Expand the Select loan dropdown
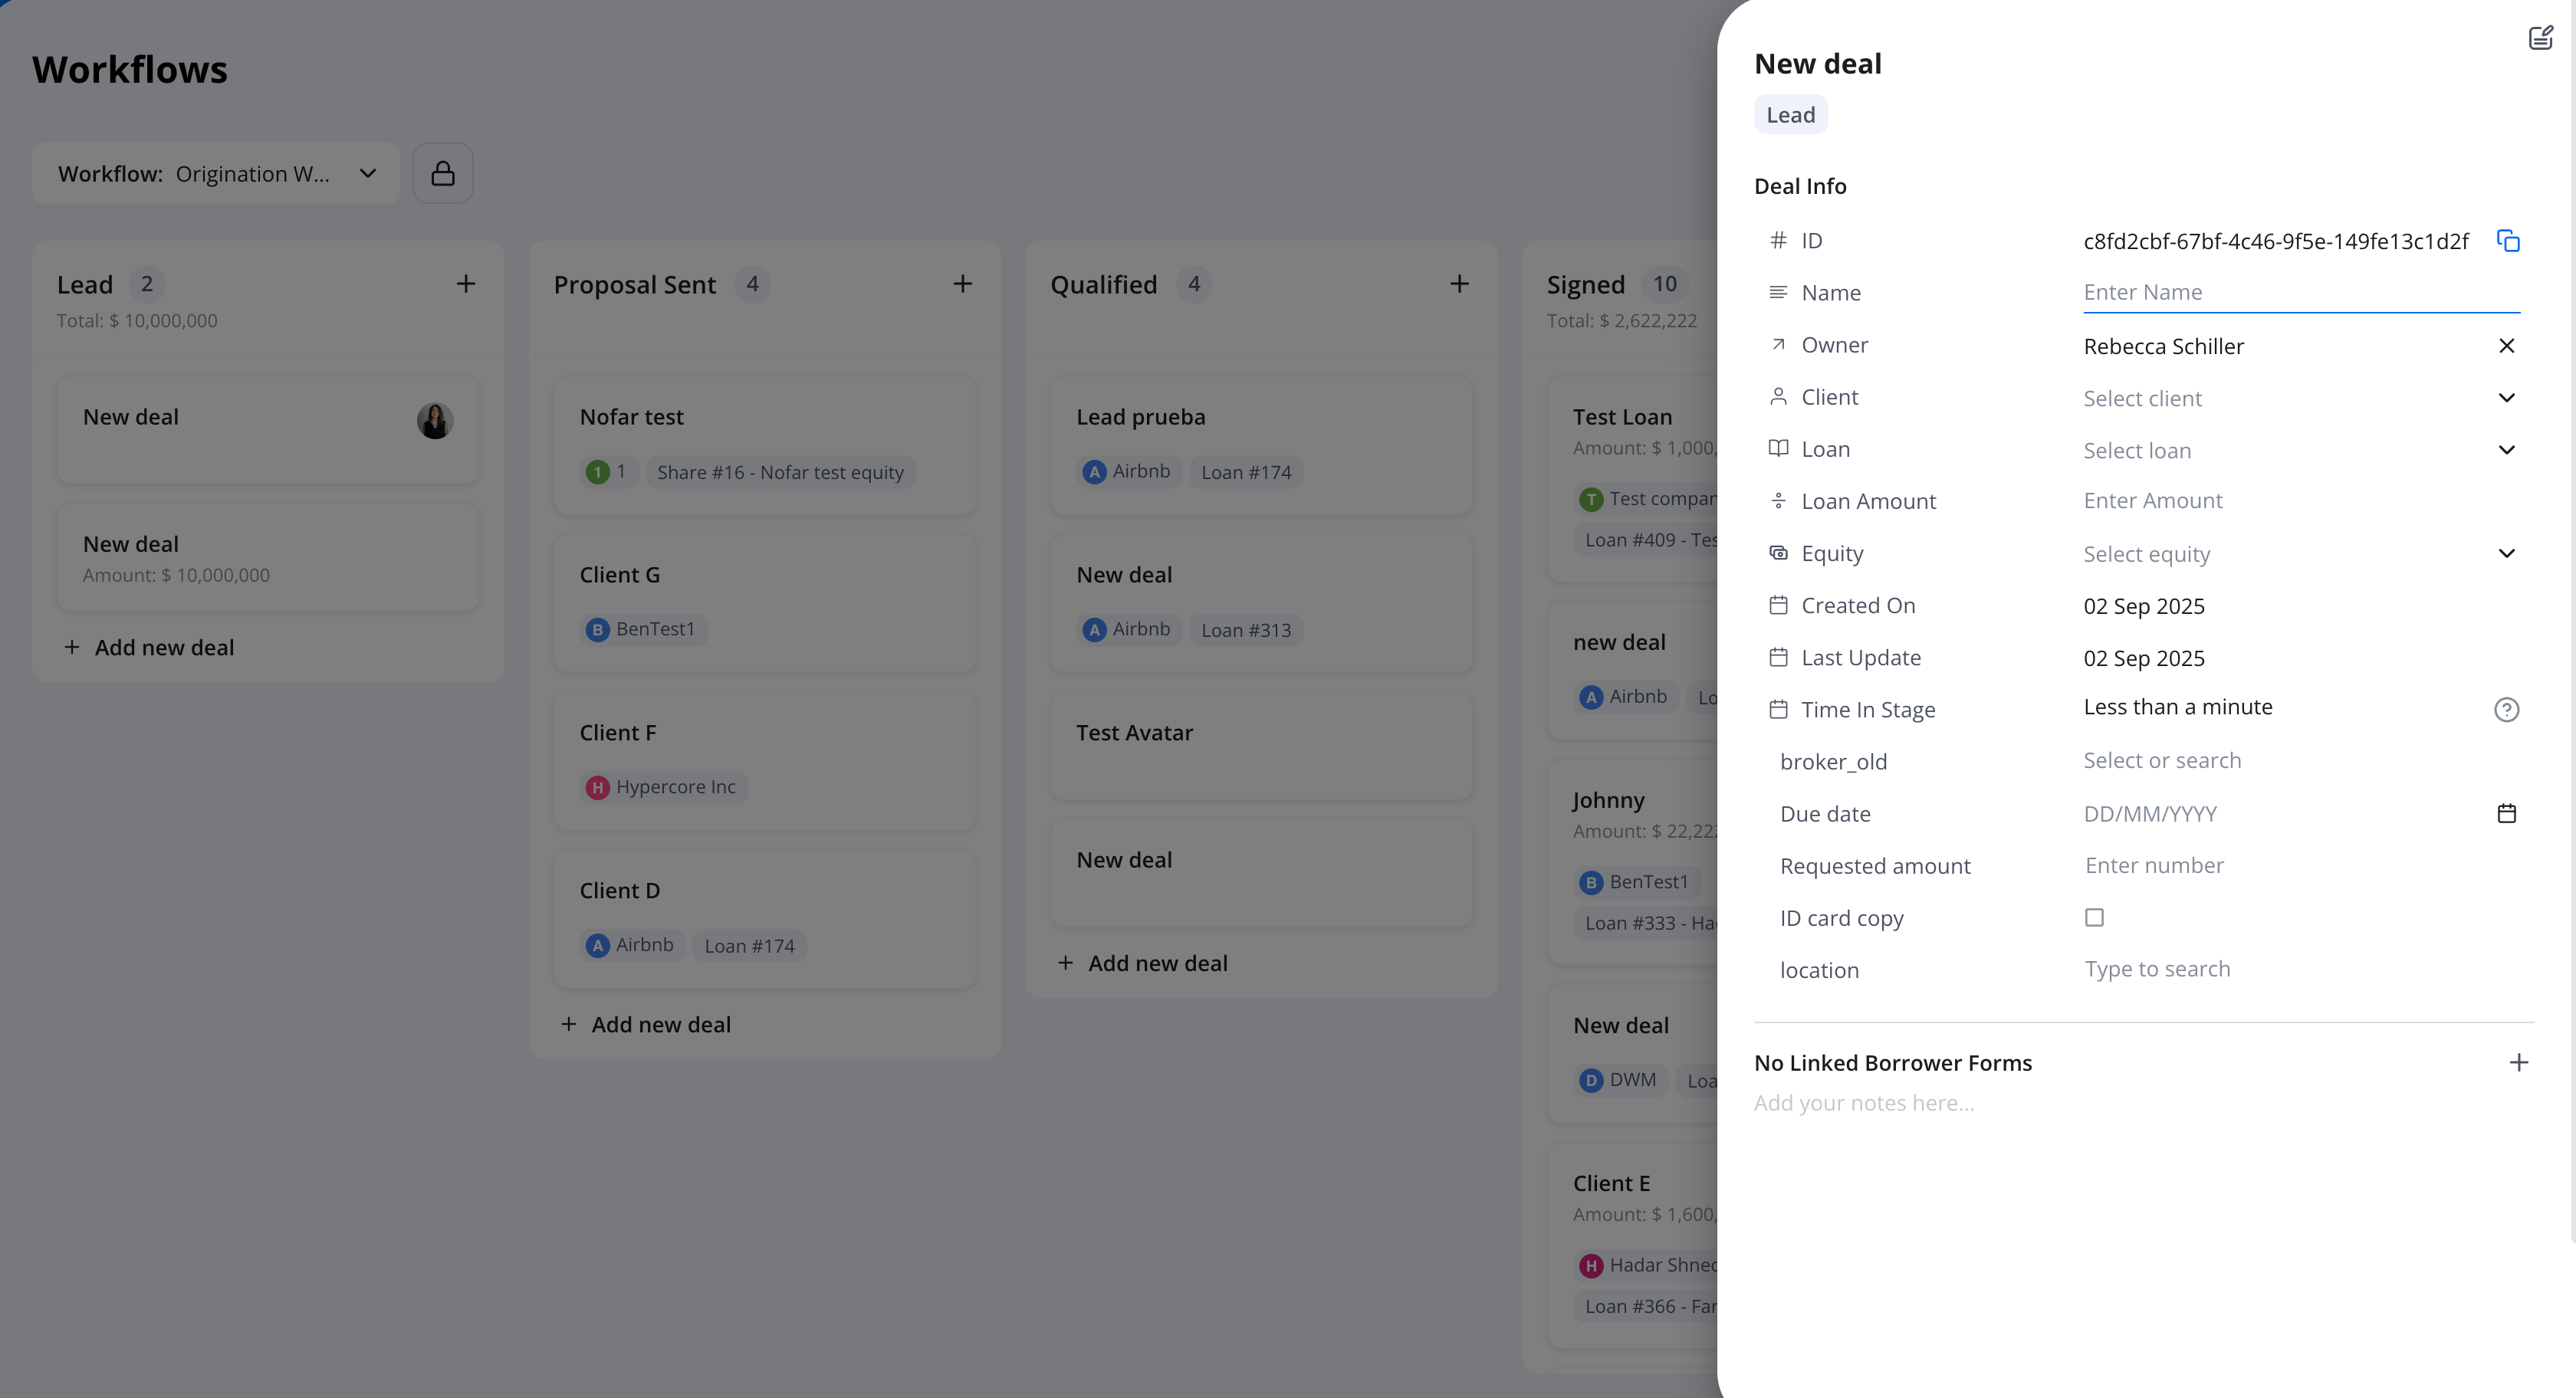This screenshot has width=2576, height=1398. 2301,450
